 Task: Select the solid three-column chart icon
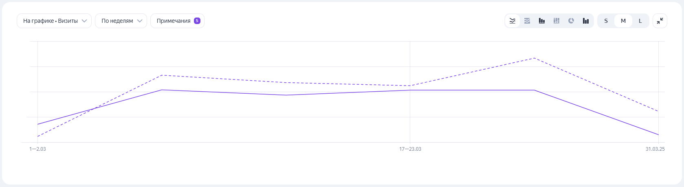(x=586, y=21)
